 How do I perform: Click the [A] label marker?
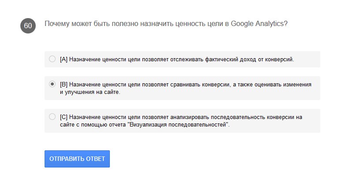pos(64,60)
